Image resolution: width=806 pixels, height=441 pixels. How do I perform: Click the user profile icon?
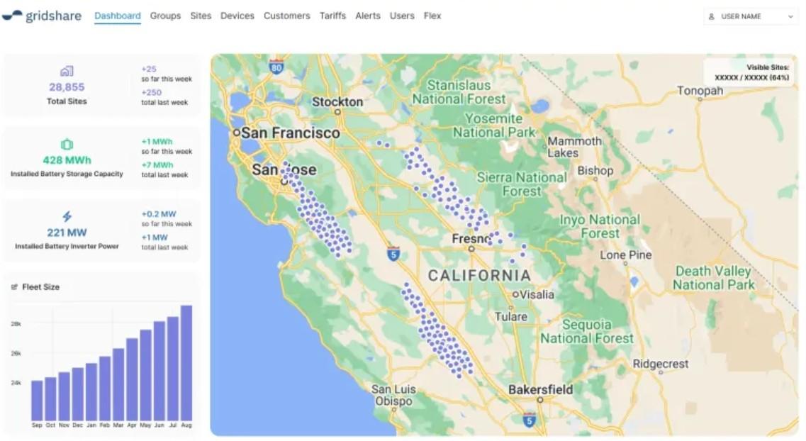712,16
